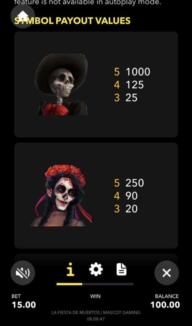Image resolution: width=192 pixels, height=326 pixels.
Task: Click the 250 payout for Catrina
Action: tap(135, 183)
